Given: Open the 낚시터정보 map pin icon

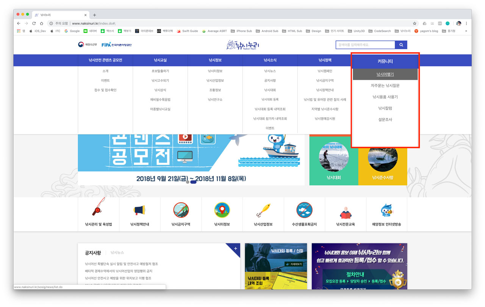Looking at the screenshot, I should point(222,210).
